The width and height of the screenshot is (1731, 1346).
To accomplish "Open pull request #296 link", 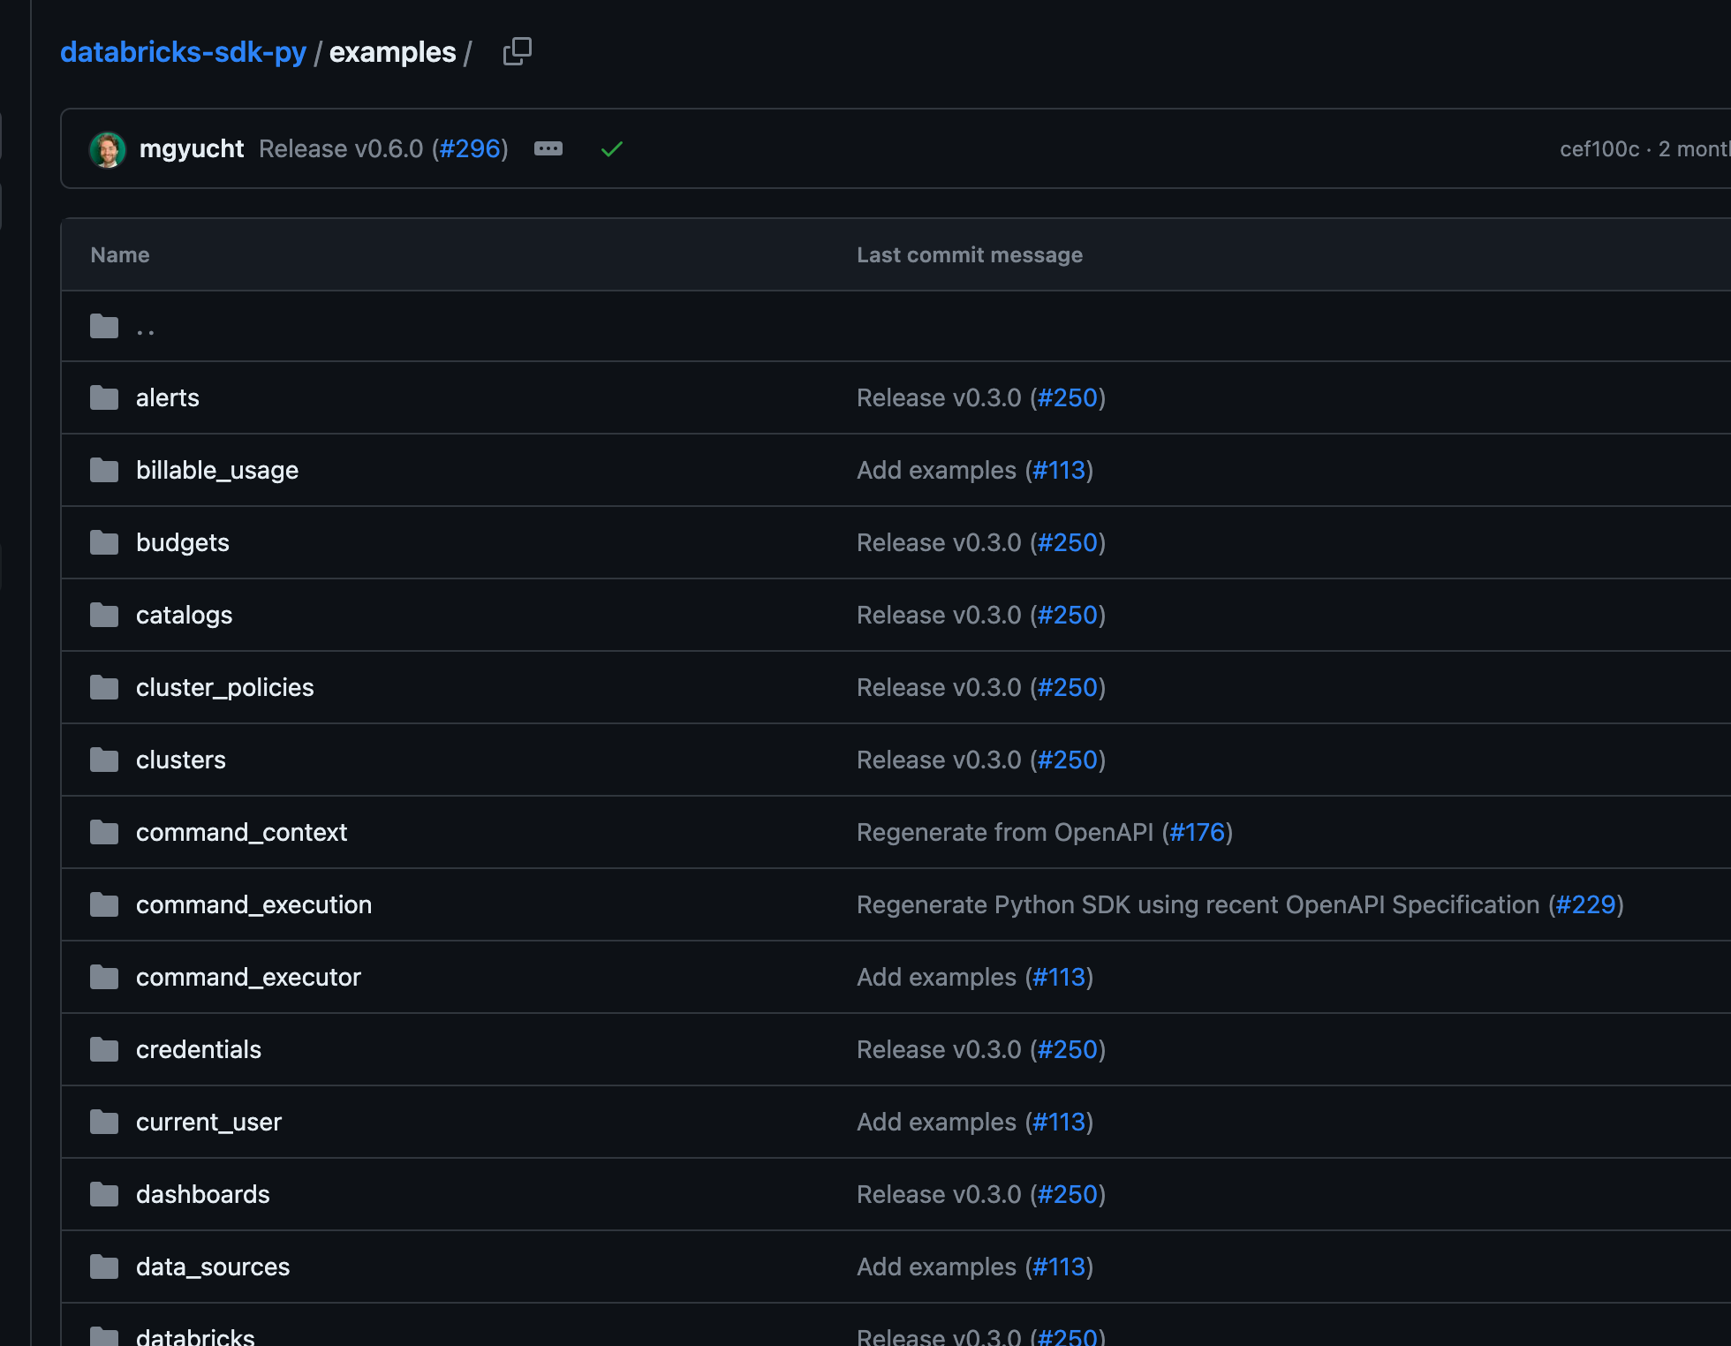I will coord(471,148).
